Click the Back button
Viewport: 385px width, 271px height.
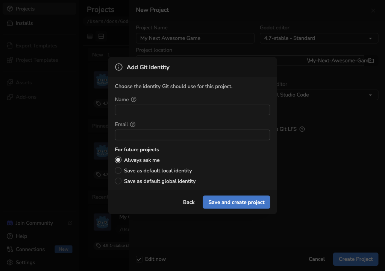189,202
